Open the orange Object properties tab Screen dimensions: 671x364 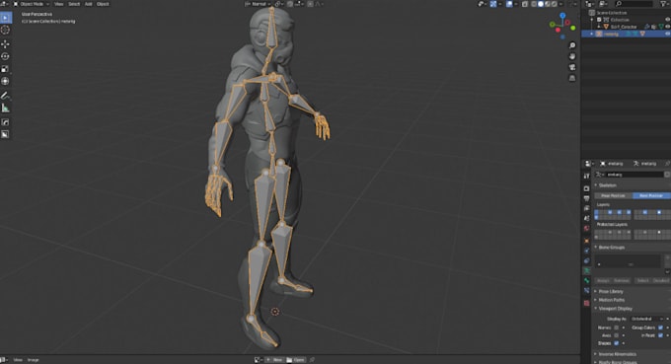pos(586,241)
